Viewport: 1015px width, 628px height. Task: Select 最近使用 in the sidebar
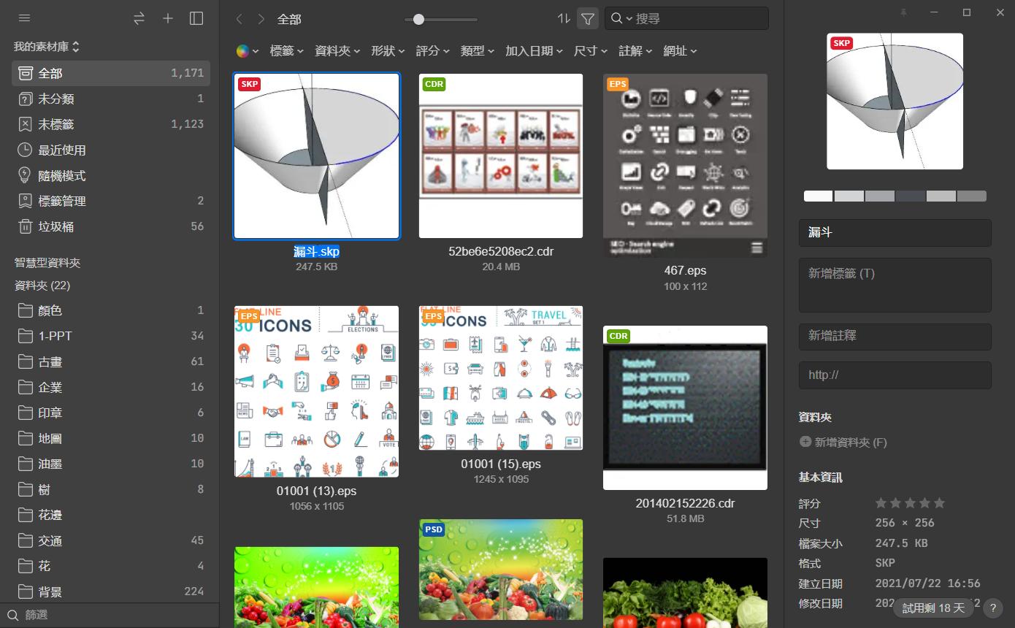tap(62, 150)
